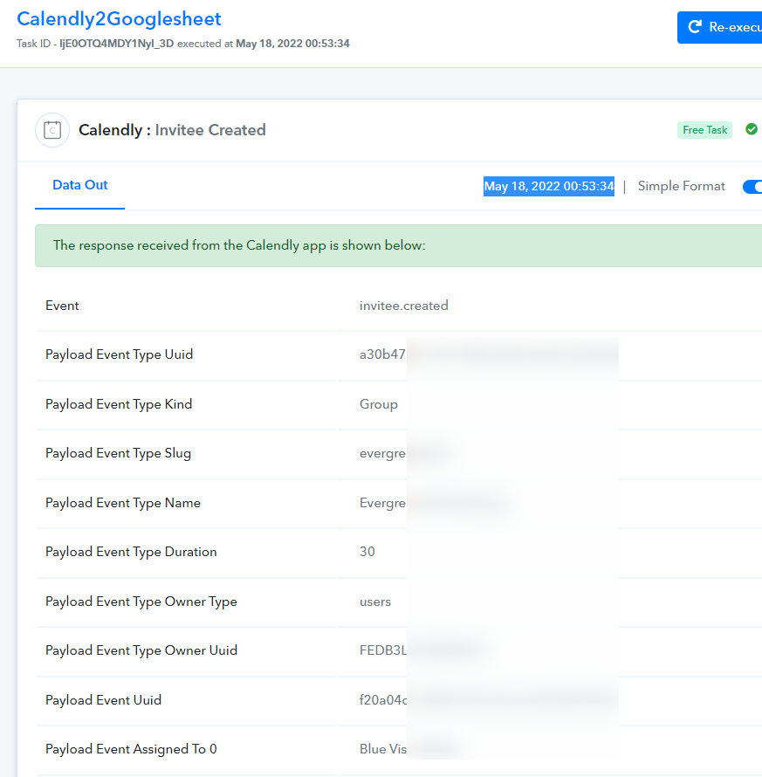
Task: Toggle the Simple Format switch
Action: click(752, 187)
